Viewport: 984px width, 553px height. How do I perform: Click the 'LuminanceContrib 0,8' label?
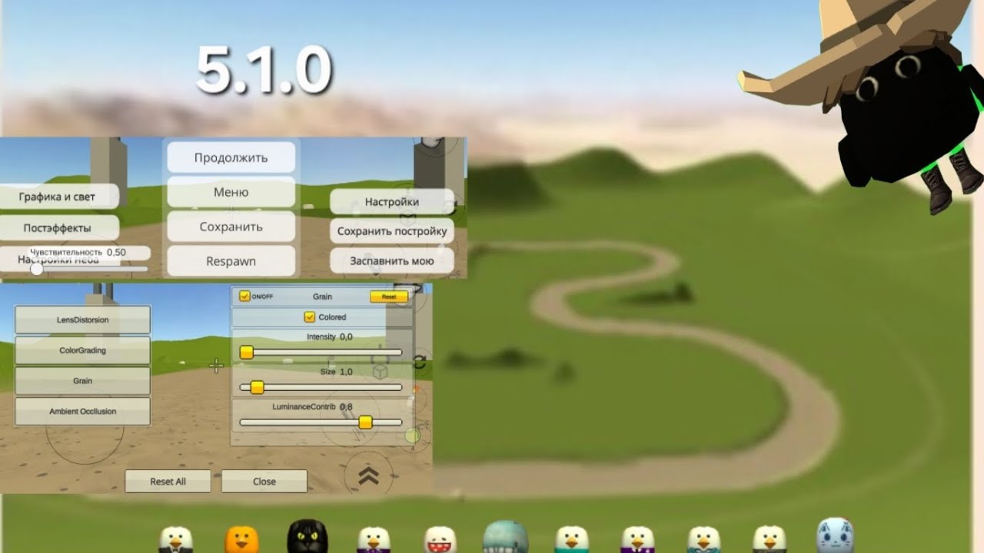pyautogui.click(x=313, y=406)
